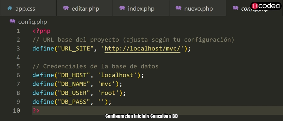The image size is (283, 121).
Task: Switch to the app.css tab
Action: 28,8
